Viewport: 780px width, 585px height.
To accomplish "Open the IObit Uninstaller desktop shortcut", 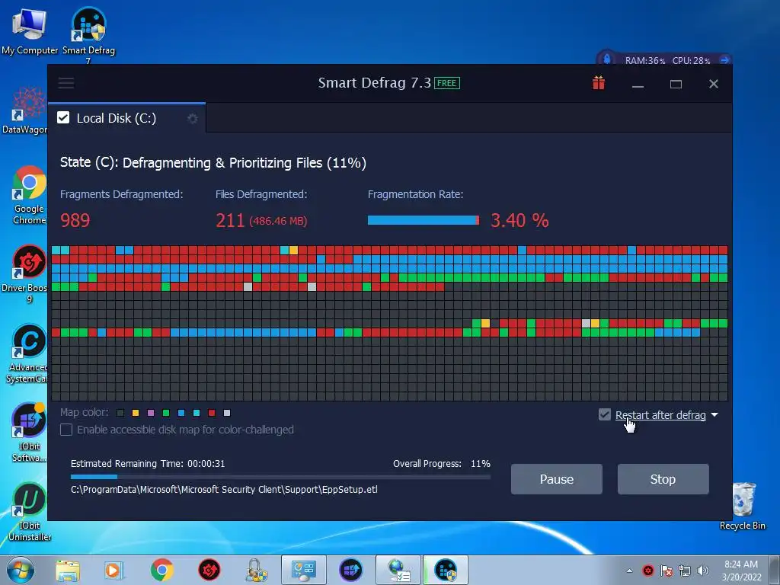I will pyautogui.click(x=29, y=512).
